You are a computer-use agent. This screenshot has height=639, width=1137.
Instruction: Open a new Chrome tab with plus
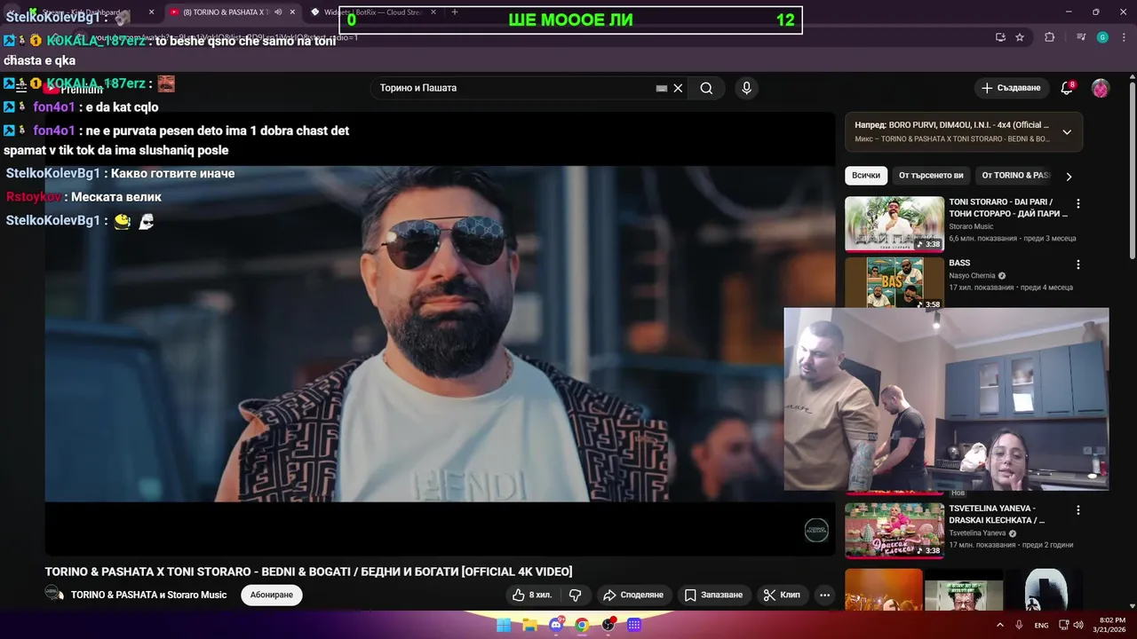point(455,12)
